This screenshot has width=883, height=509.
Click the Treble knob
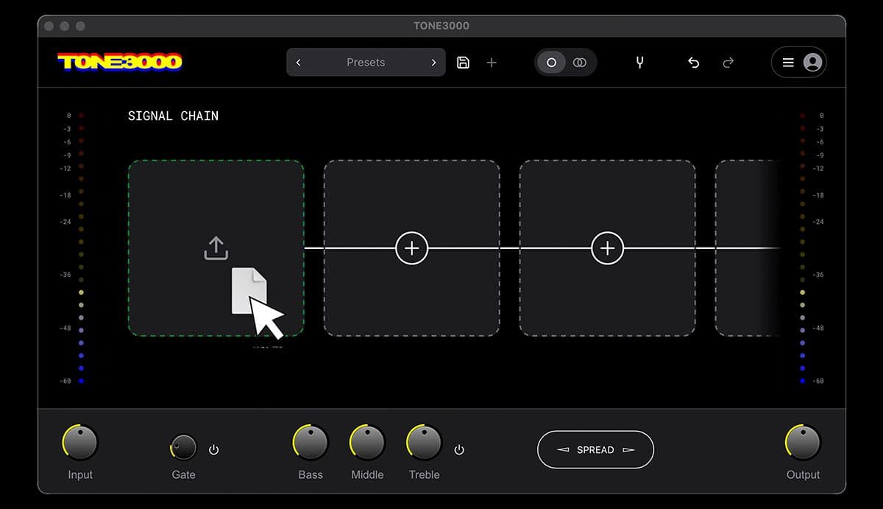(x=424, y=443)
